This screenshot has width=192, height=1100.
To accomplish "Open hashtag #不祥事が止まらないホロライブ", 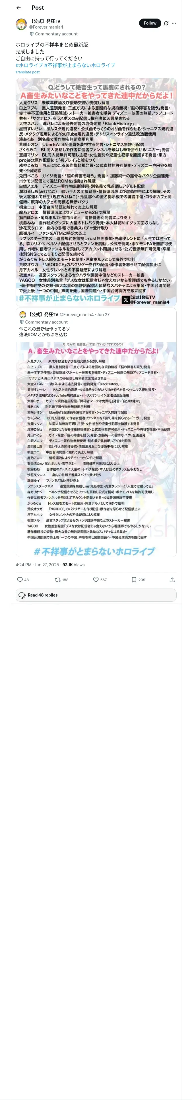I will point(80,65).
